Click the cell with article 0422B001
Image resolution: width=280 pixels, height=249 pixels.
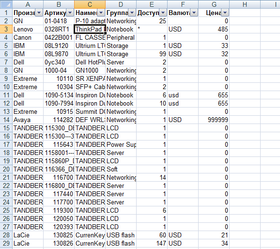click(x=59, y=37)
